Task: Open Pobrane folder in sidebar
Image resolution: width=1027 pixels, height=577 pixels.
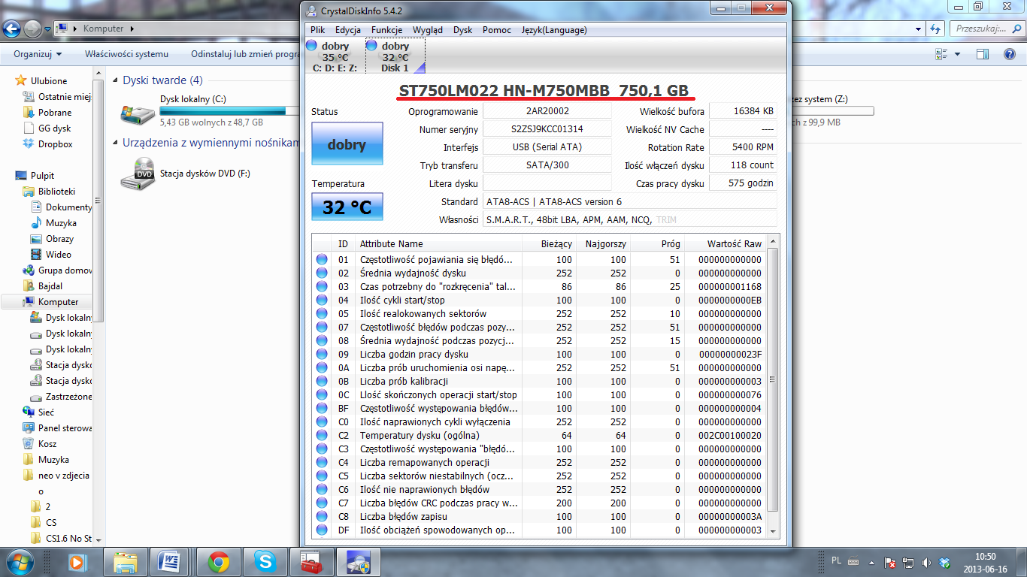Action: [55, 112]
